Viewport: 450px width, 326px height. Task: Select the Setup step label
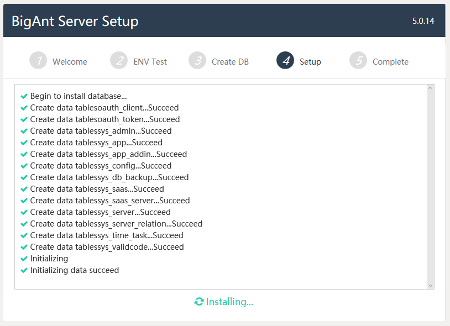310,62
